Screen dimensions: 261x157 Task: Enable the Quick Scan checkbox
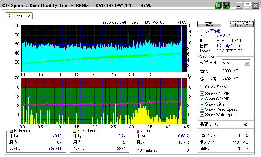(x=202, y=87)
